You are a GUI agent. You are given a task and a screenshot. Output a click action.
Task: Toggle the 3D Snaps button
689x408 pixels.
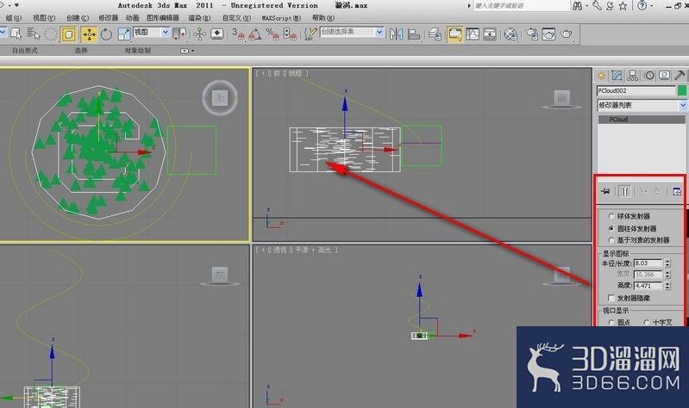click(238, 34)
